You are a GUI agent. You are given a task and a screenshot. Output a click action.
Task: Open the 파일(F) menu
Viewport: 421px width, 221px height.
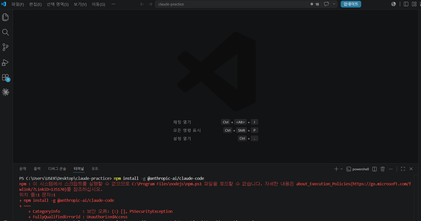[x=18, y=4]
